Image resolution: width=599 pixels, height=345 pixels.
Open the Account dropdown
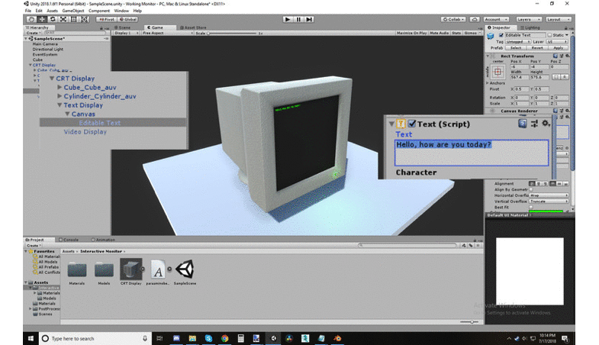click(x=496, y=19)
